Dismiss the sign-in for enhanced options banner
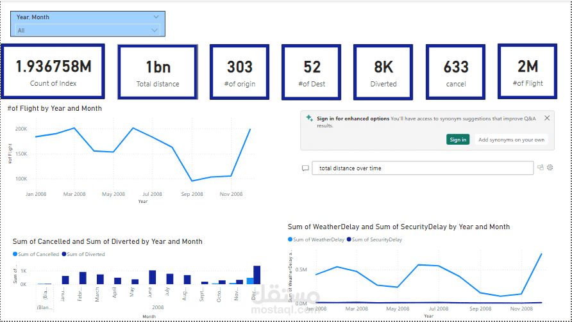Viewport: 572px width, 322px height. [547, 118]
